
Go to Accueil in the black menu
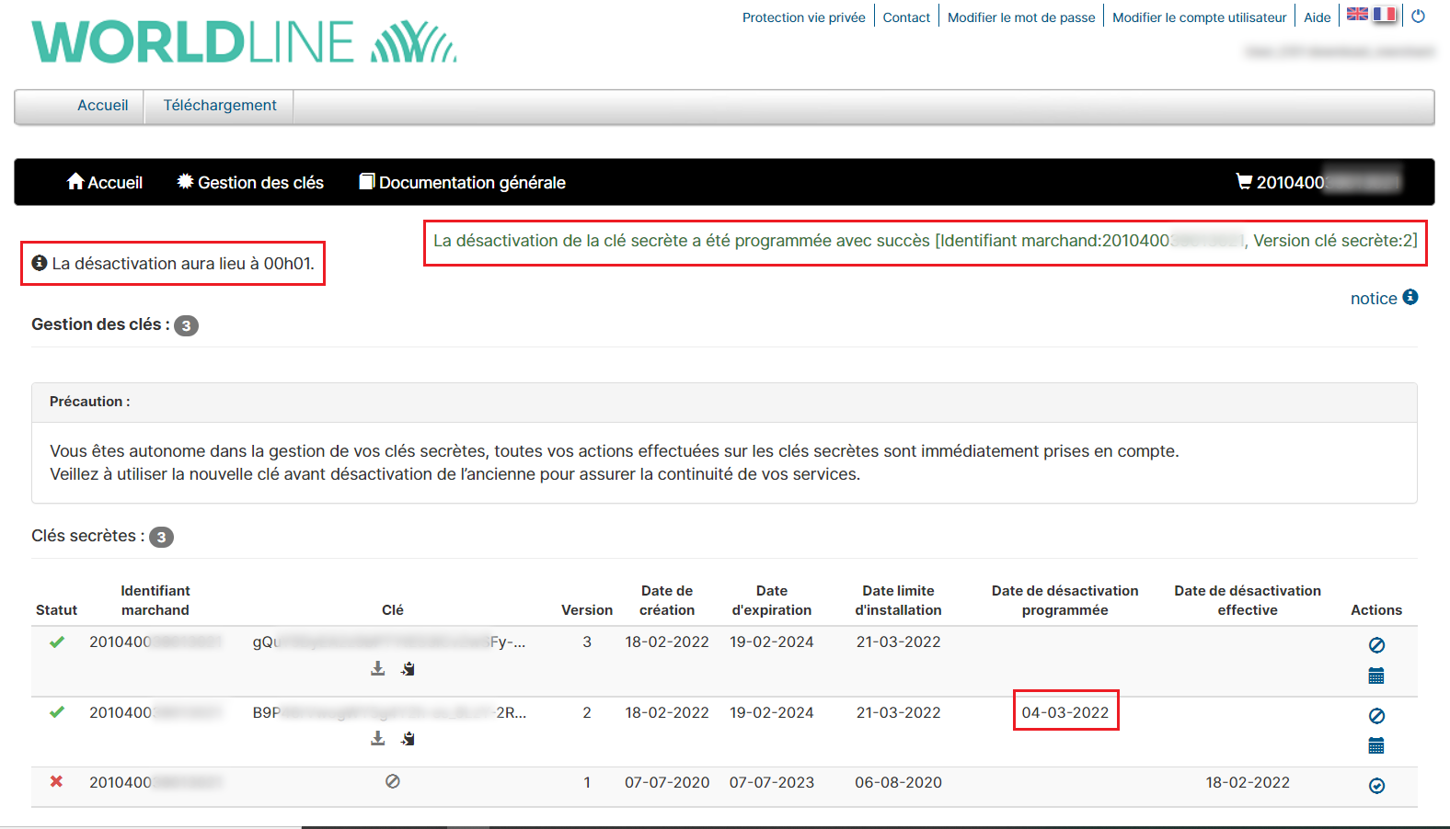pos(105,182)
